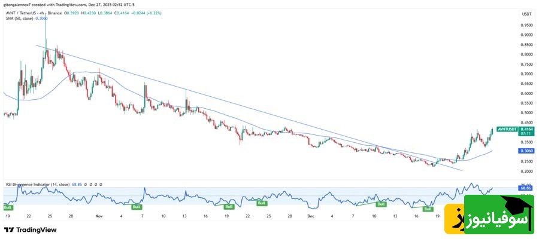This screenshot has width=539, height=239.
Task: Click the 0.5000 price axis level
Action: [527, 113]
